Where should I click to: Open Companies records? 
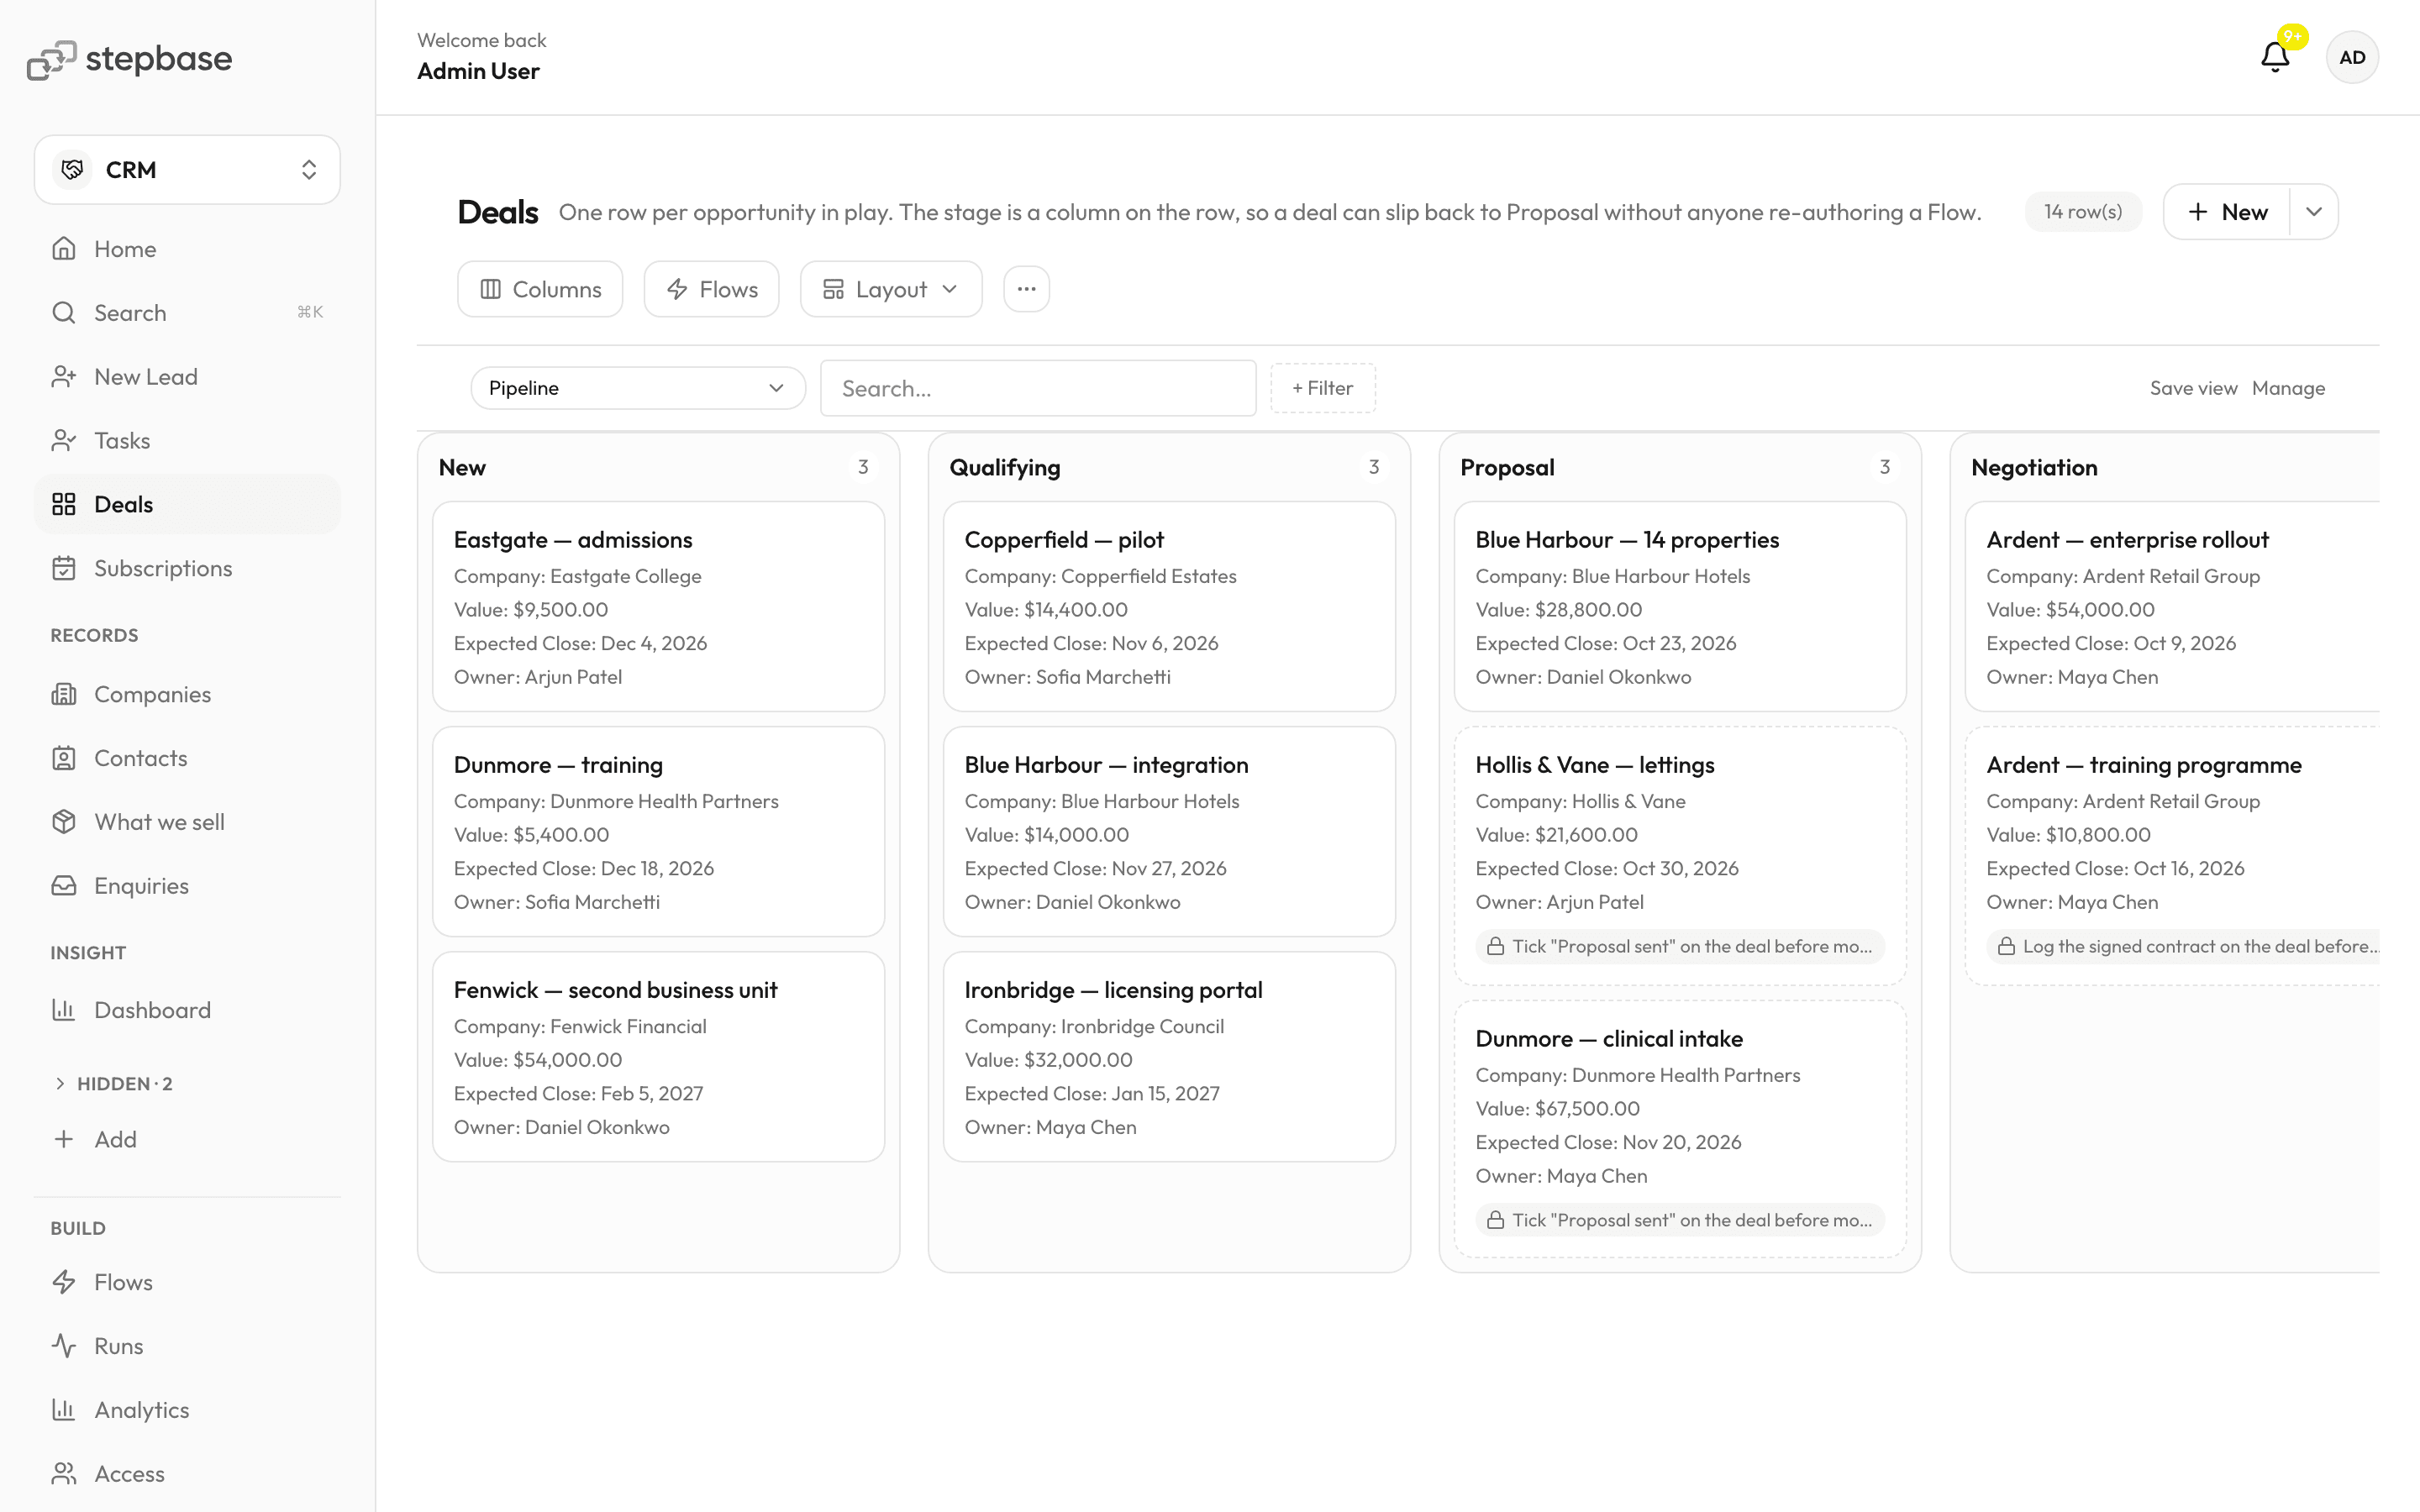(187, 694)
